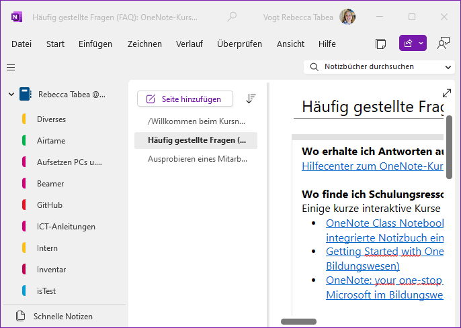Click the search magnifier in title bar
461x328 pixels.
point(232,17)
